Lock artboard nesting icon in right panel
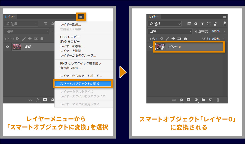Image resolution: width=245 pixels, height=144 pixels. [179, 39]
